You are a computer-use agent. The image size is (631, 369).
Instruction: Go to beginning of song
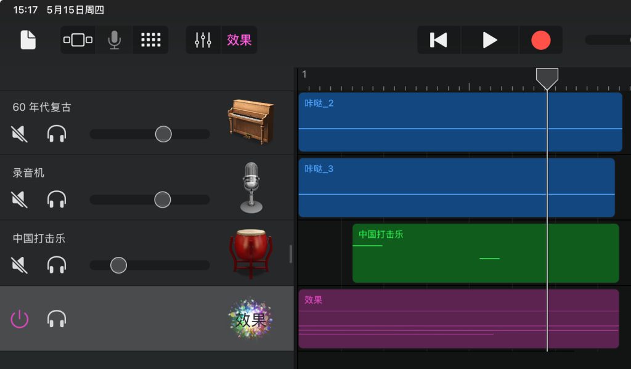(439, 40)
